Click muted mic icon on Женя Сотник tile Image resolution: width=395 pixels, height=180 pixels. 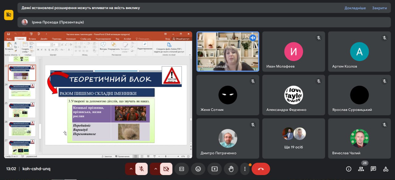253,81
